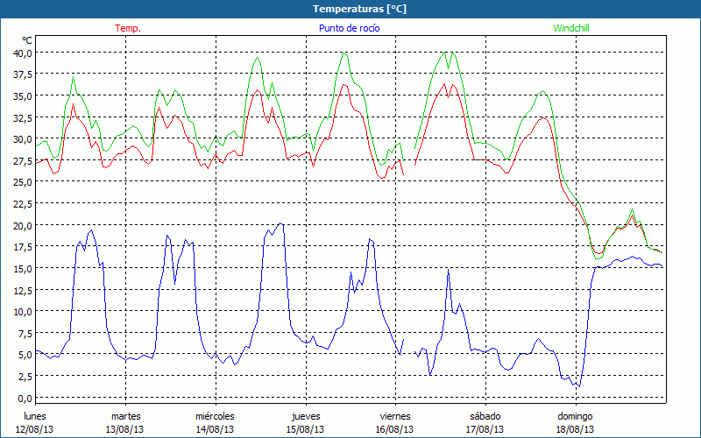
Task: Click the 'Temperaturas [°C]' chart title
Action: pyautogui.click(x=359, y=9)
